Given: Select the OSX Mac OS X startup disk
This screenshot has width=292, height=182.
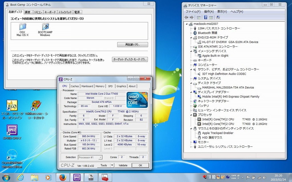Looking at the screenshot, I should tap(23, 30).
